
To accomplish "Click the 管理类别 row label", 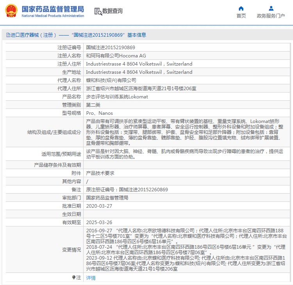I will coord(71,105).
